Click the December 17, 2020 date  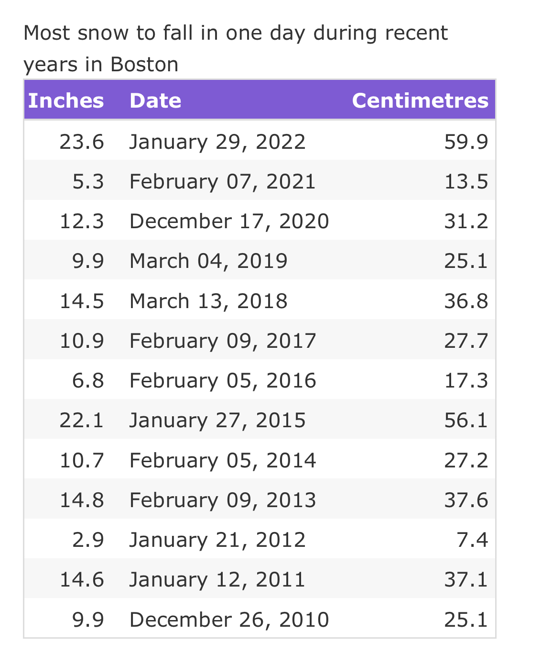(229, 222)
